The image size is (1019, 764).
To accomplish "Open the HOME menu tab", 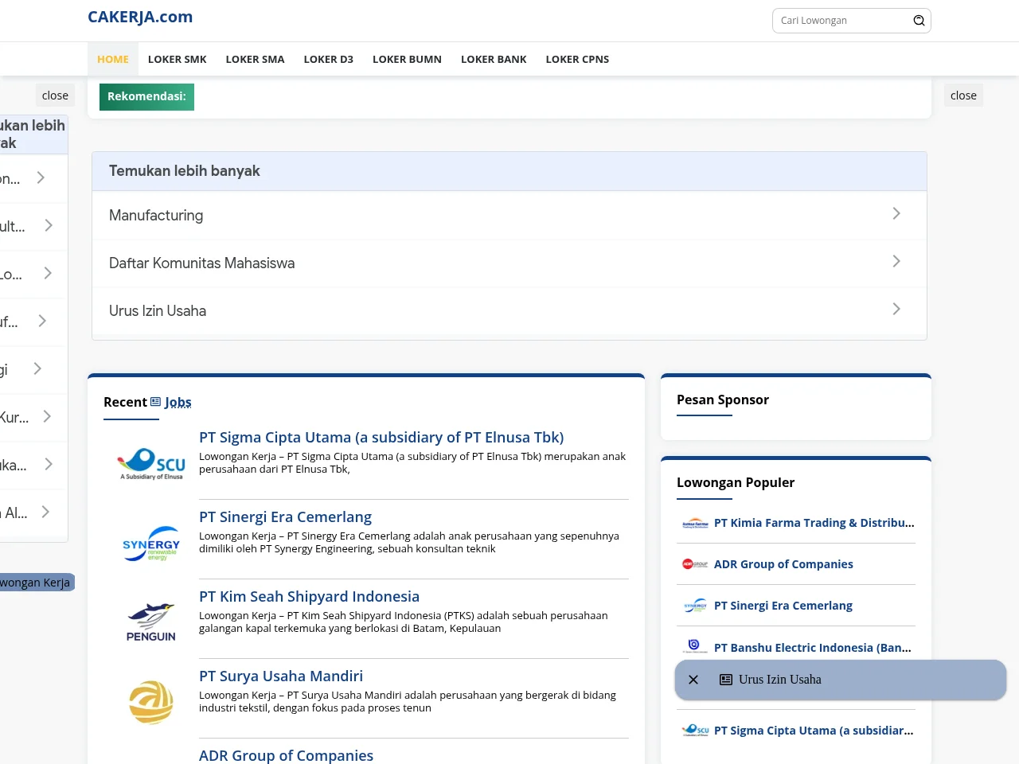I will coord(113,59).
